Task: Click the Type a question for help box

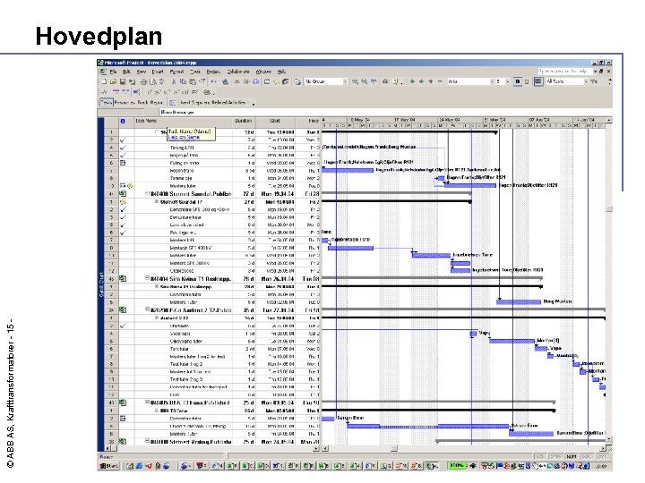Action: (565, 72)
